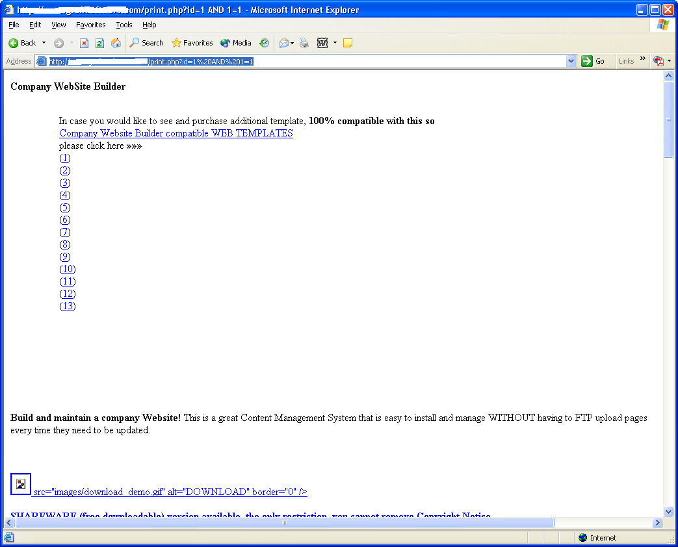678x547 pixels.
Task: Go to the Home page icon
Action: point(116,43)
